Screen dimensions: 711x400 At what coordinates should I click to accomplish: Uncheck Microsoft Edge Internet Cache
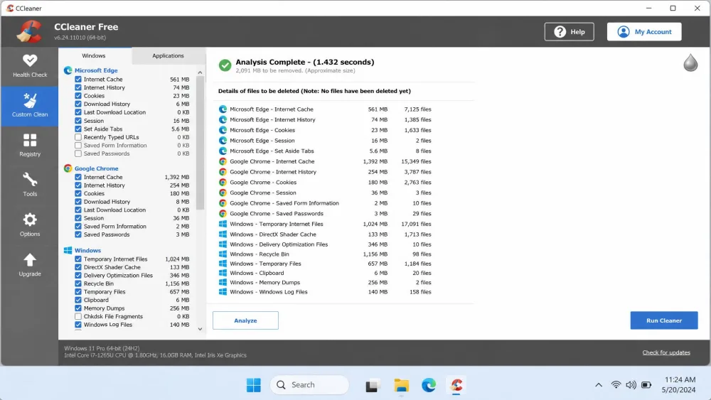78,80
